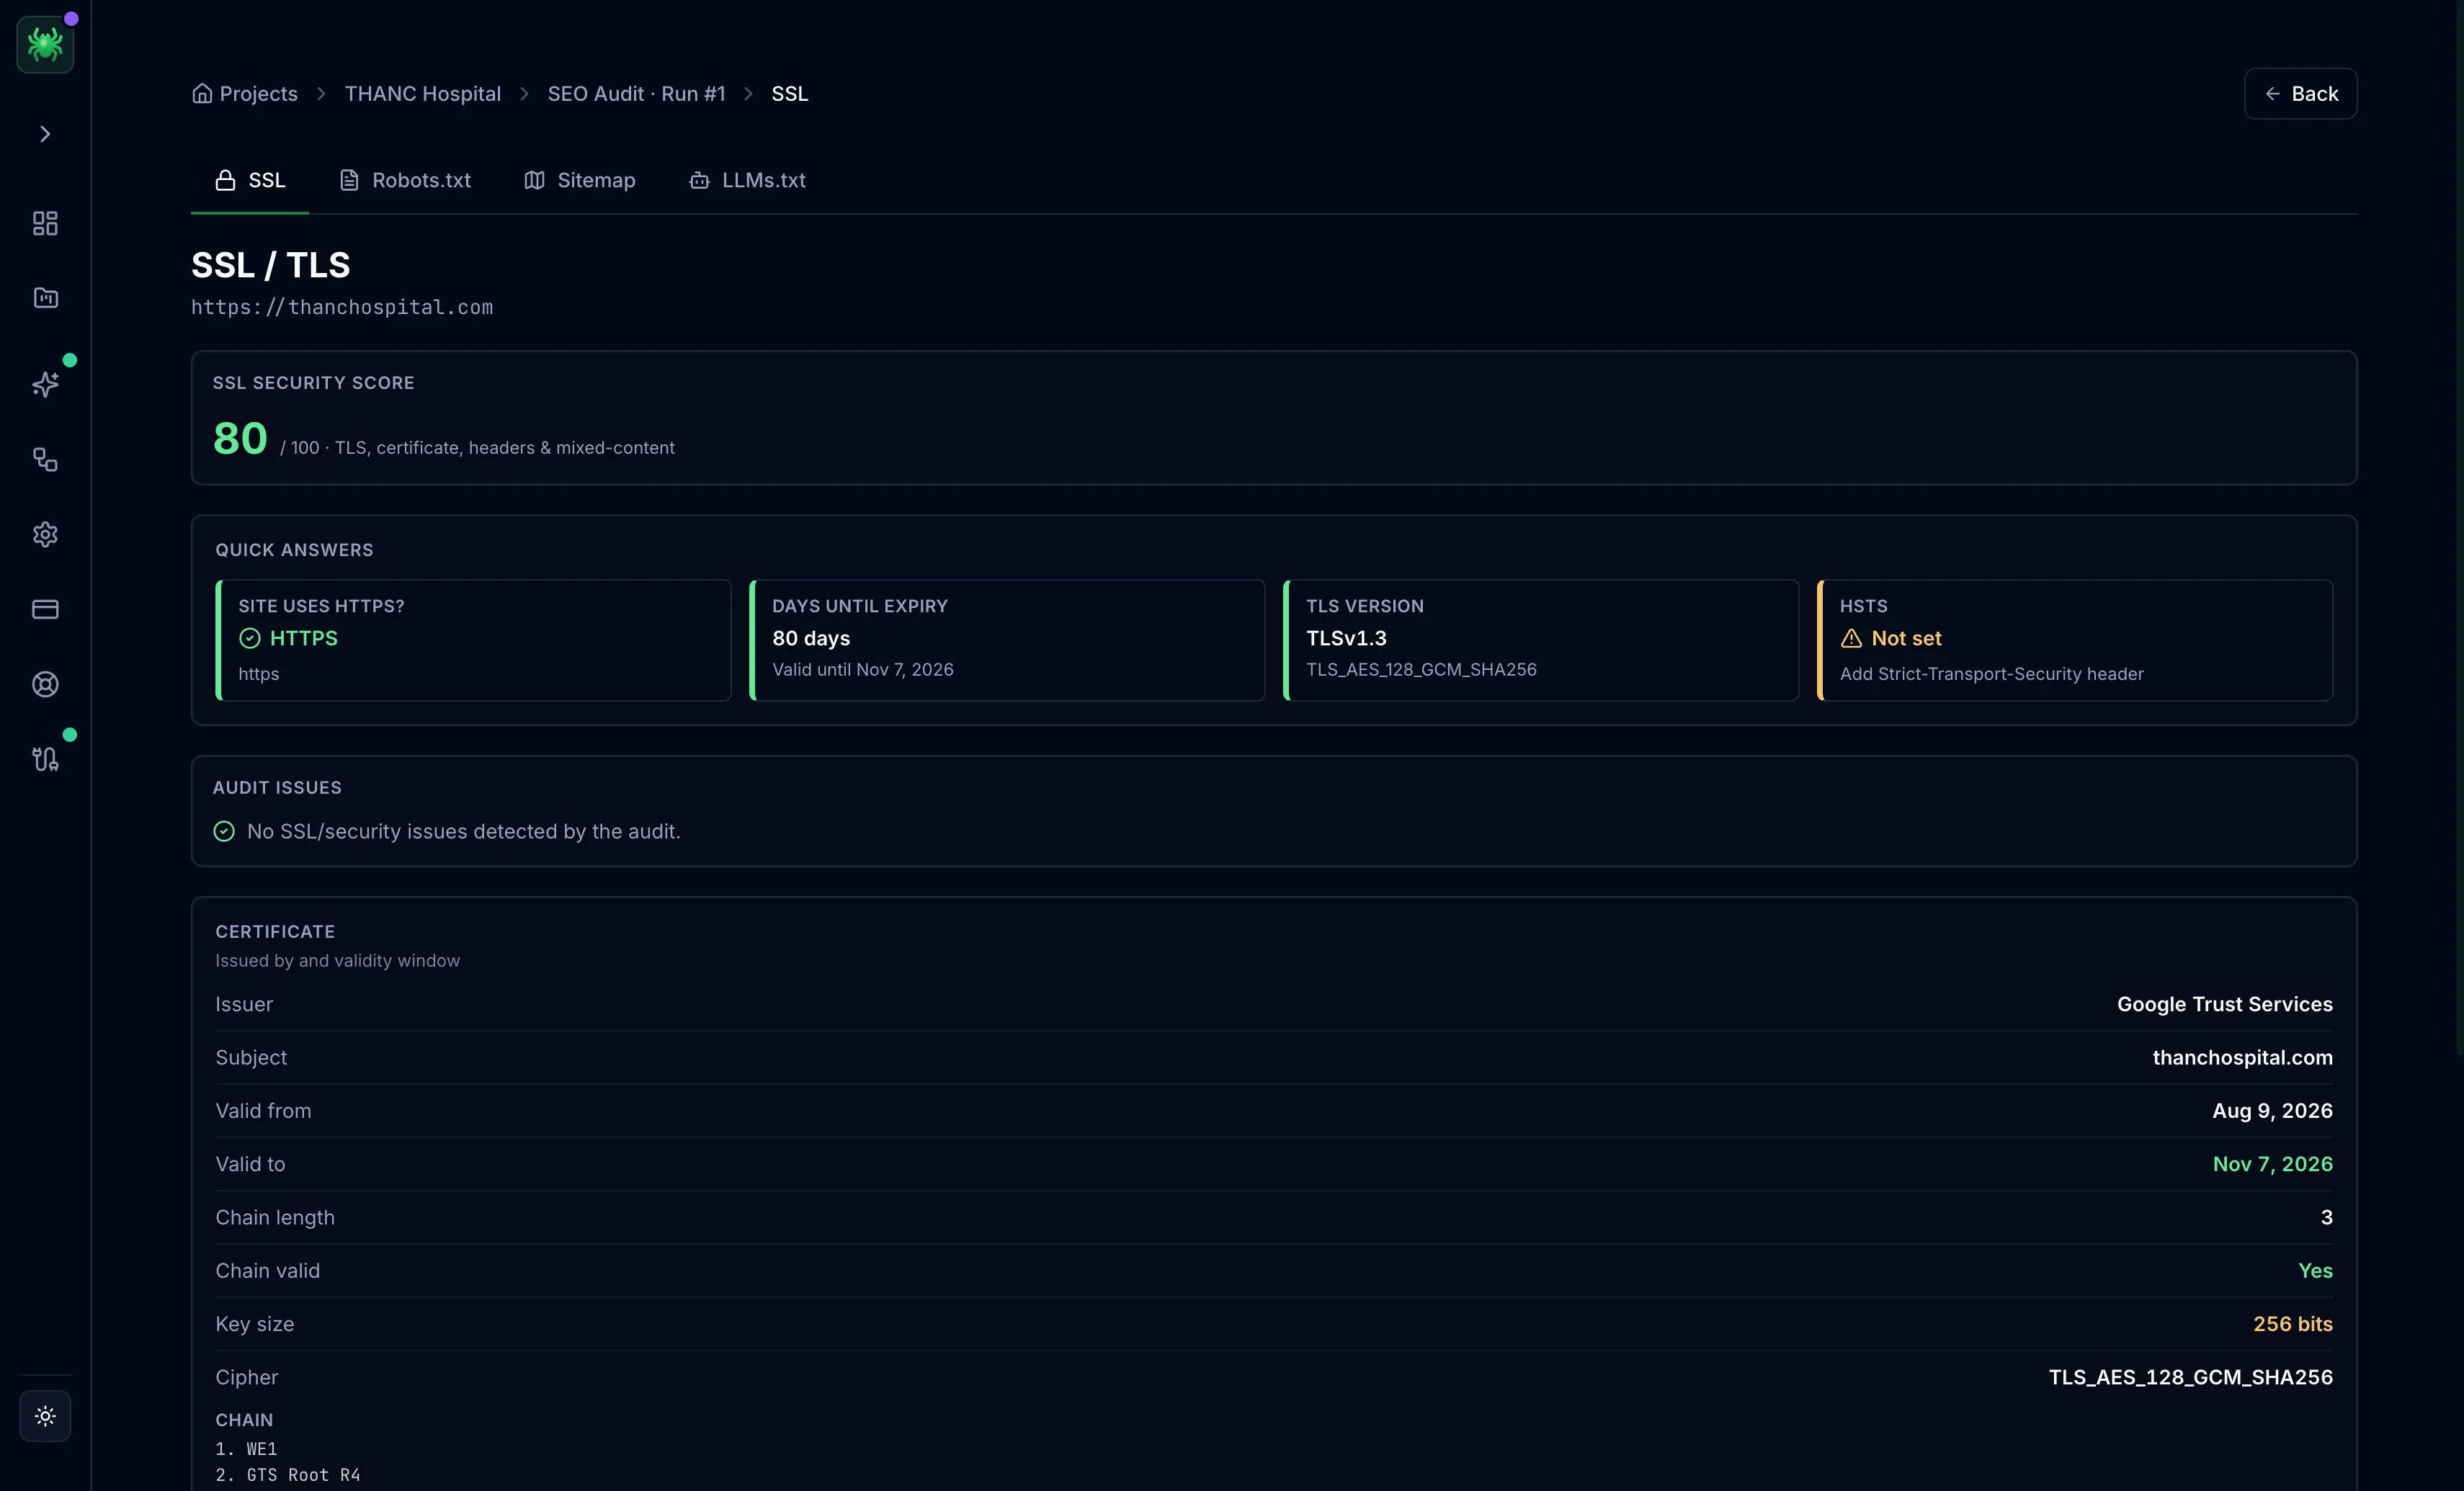Switch to the LLMs.txt tab
The height and width of the screenshot is (1491, 2464).
[x=747, y=180]
